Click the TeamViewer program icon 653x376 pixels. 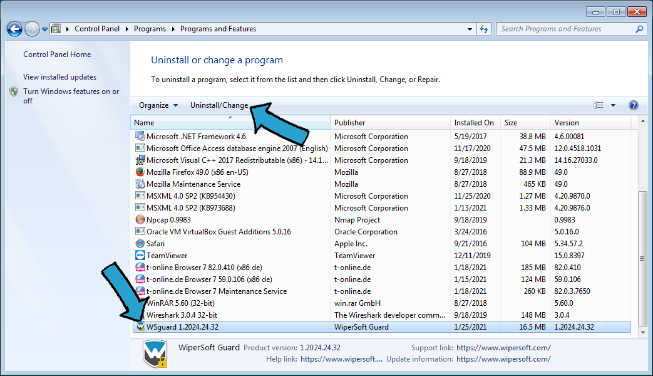pos(141,255)
